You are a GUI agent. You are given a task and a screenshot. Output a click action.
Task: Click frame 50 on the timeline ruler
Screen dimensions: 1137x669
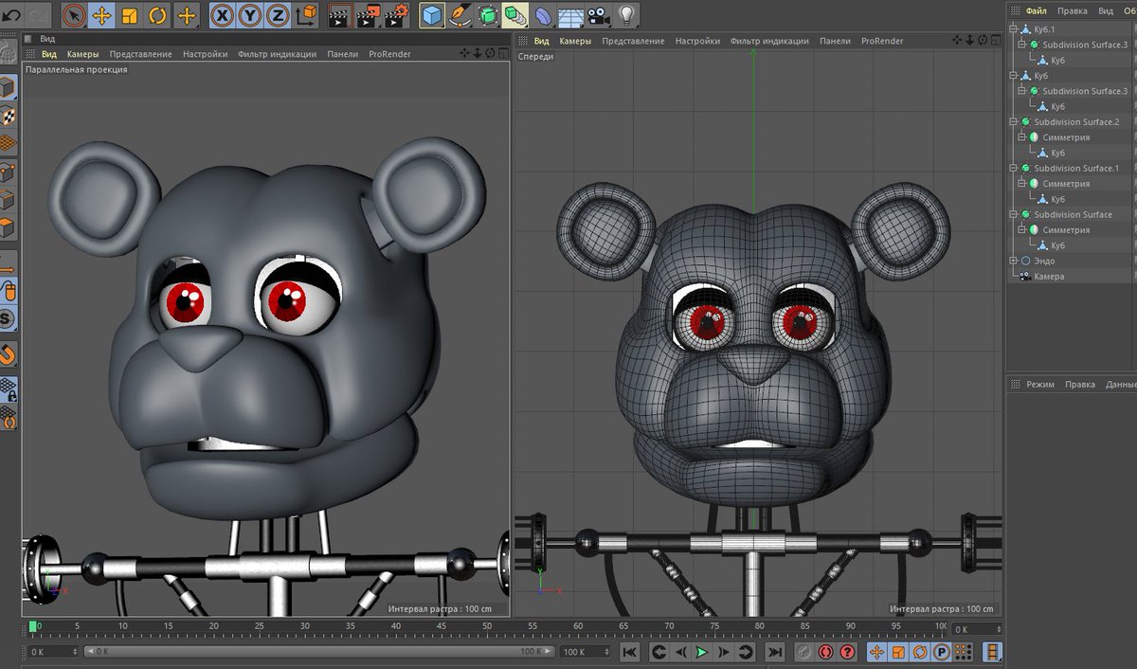click(487, 627)
